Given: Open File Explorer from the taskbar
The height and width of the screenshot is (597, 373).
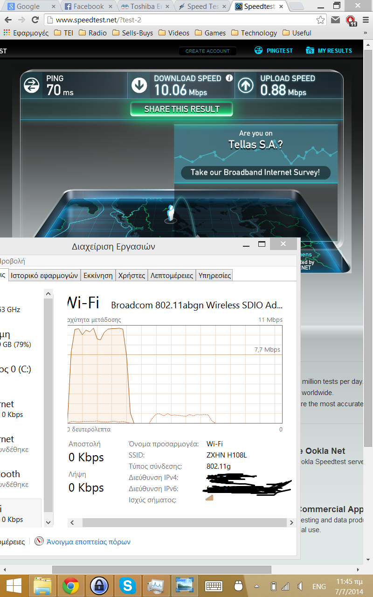Looking at the screenshot, I should 43,586.
